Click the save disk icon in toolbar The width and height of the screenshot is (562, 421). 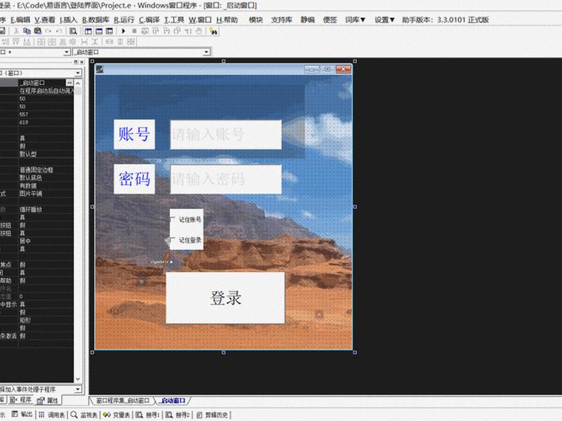click(x=2, y=31)
